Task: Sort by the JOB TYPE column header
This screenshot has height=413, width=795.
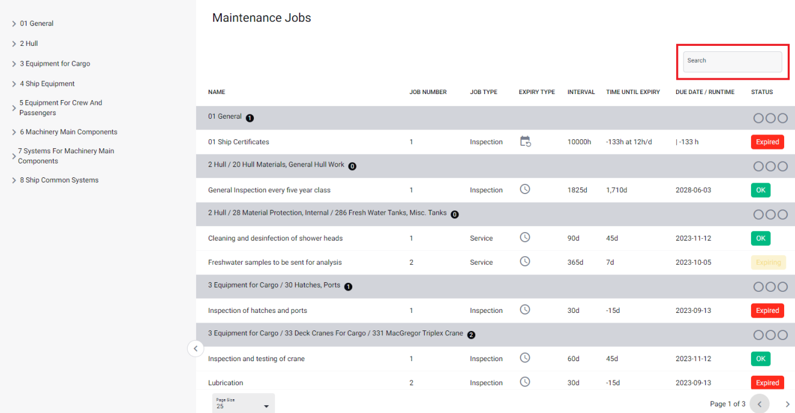Action: 484,92
